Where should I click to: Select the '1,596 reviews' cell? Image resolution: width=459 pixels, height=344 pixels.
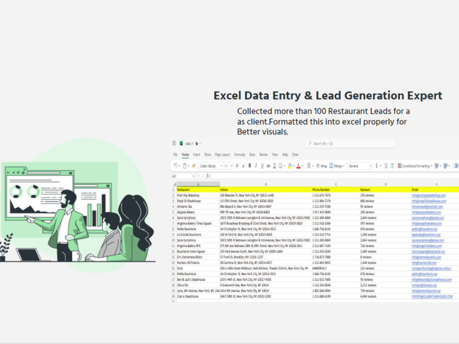(x=386, y=234)
